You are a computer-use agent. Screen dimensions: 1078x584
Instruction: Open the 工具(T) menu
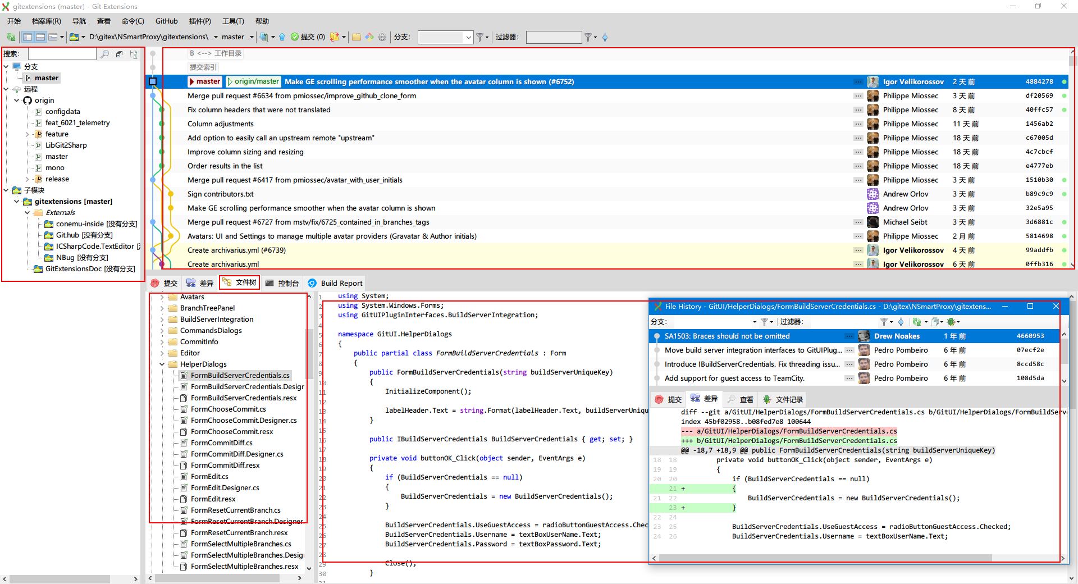[233, 21]
